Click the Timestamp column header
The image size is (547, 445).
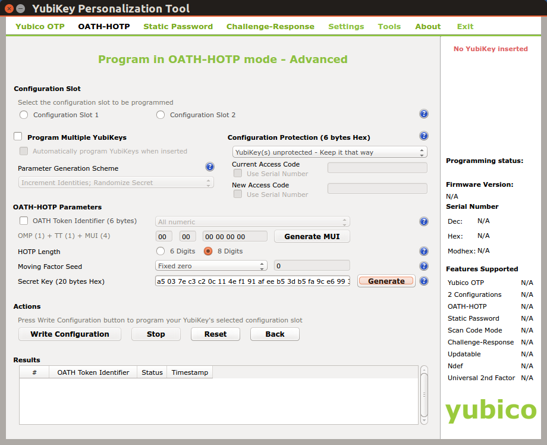coord(190,372)
